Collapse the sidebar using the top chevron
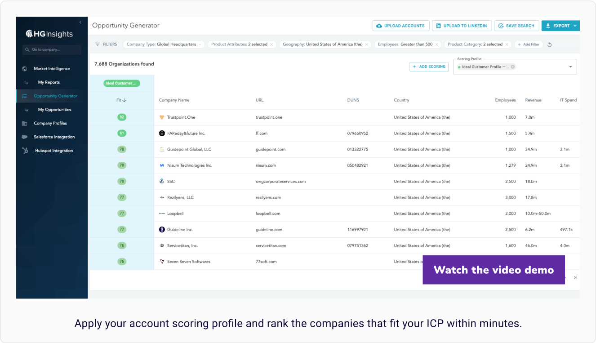The width and height of the screenshot is (596, 343). click(x=80, y=22)
